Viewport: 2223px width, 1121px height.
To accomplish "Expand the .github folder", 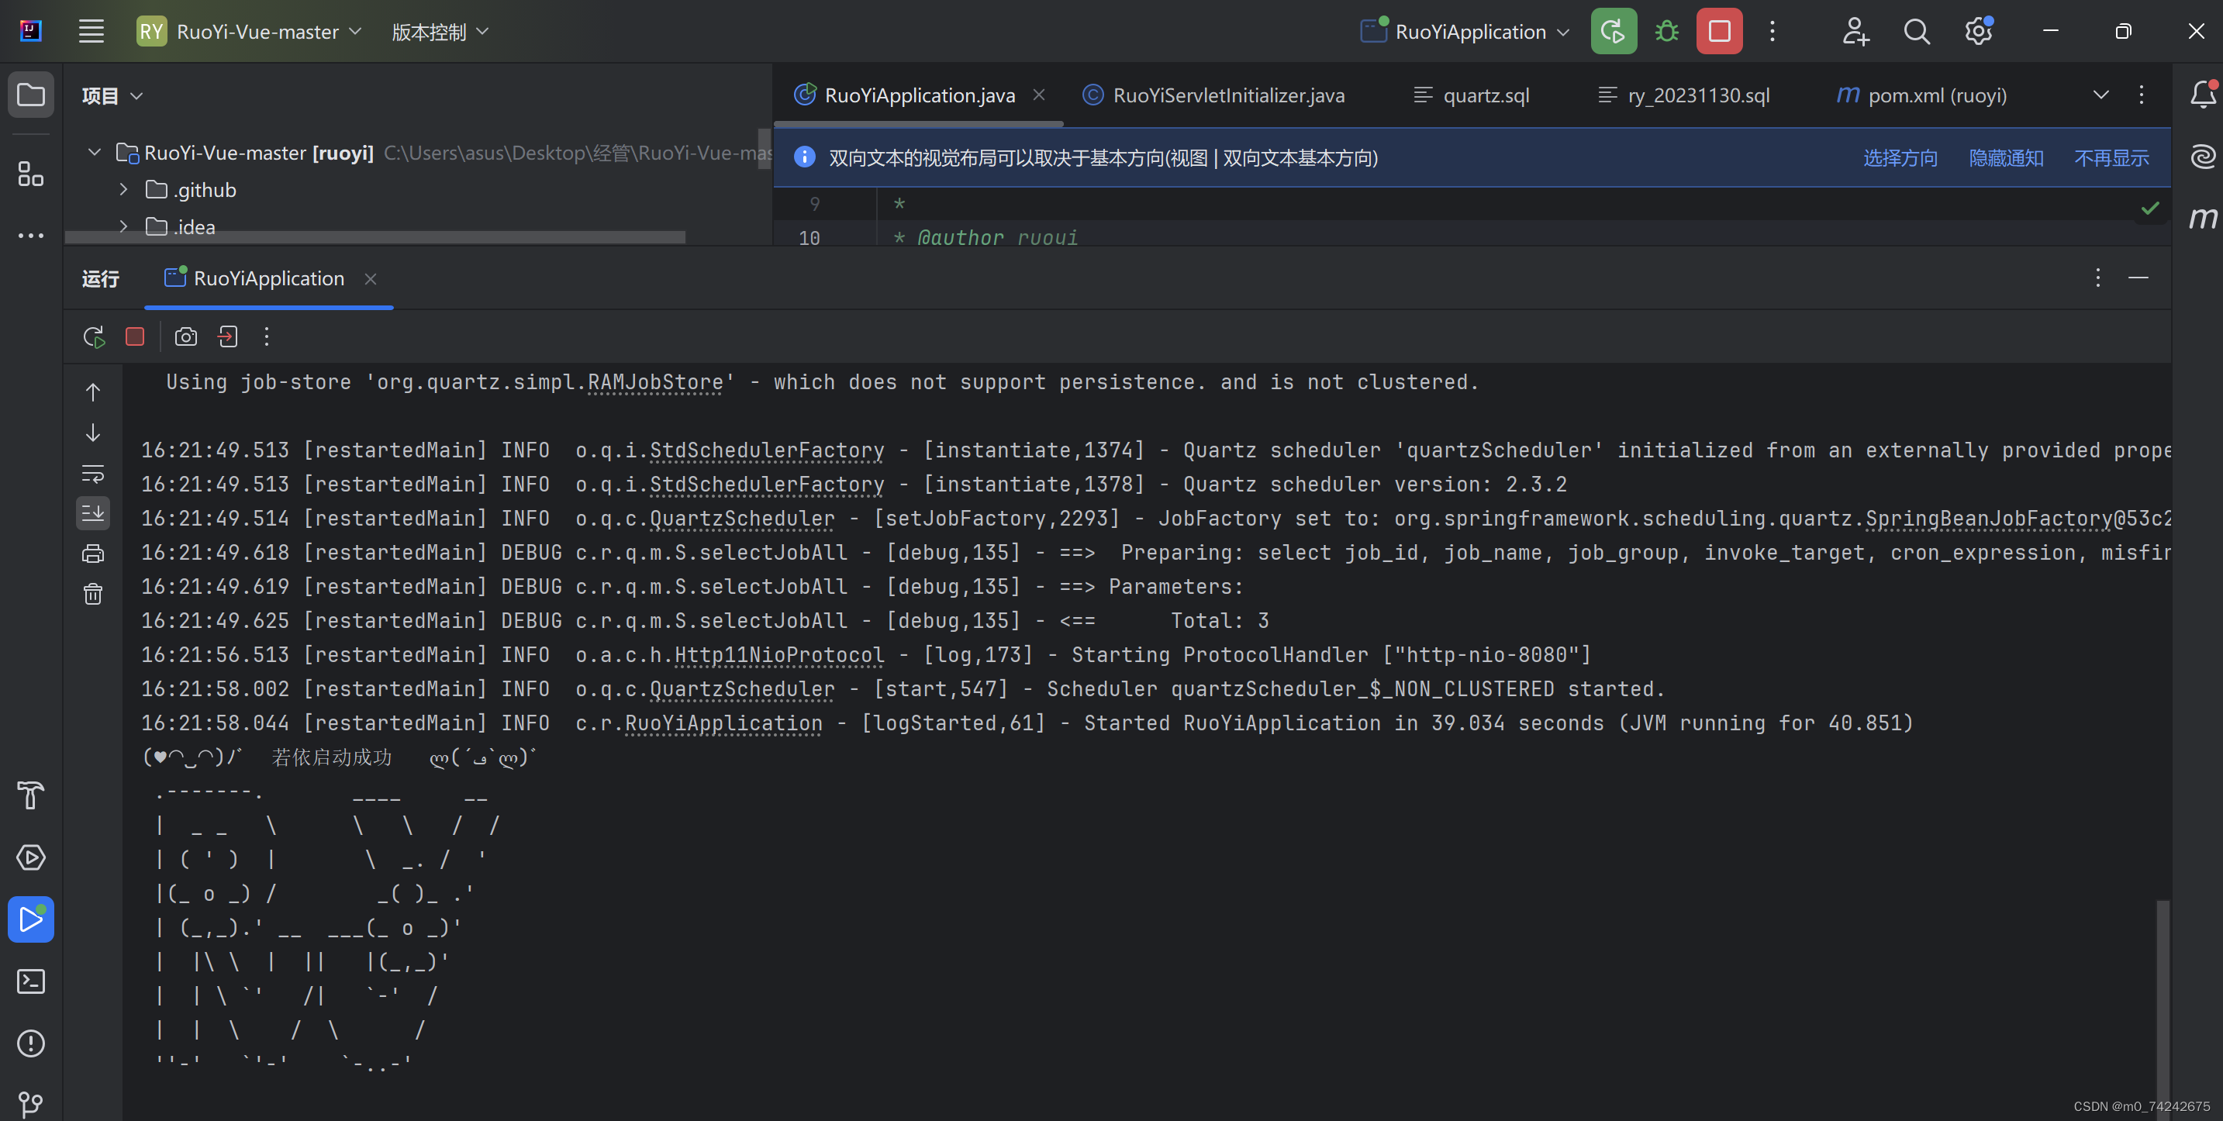I will tap(123, 190).
